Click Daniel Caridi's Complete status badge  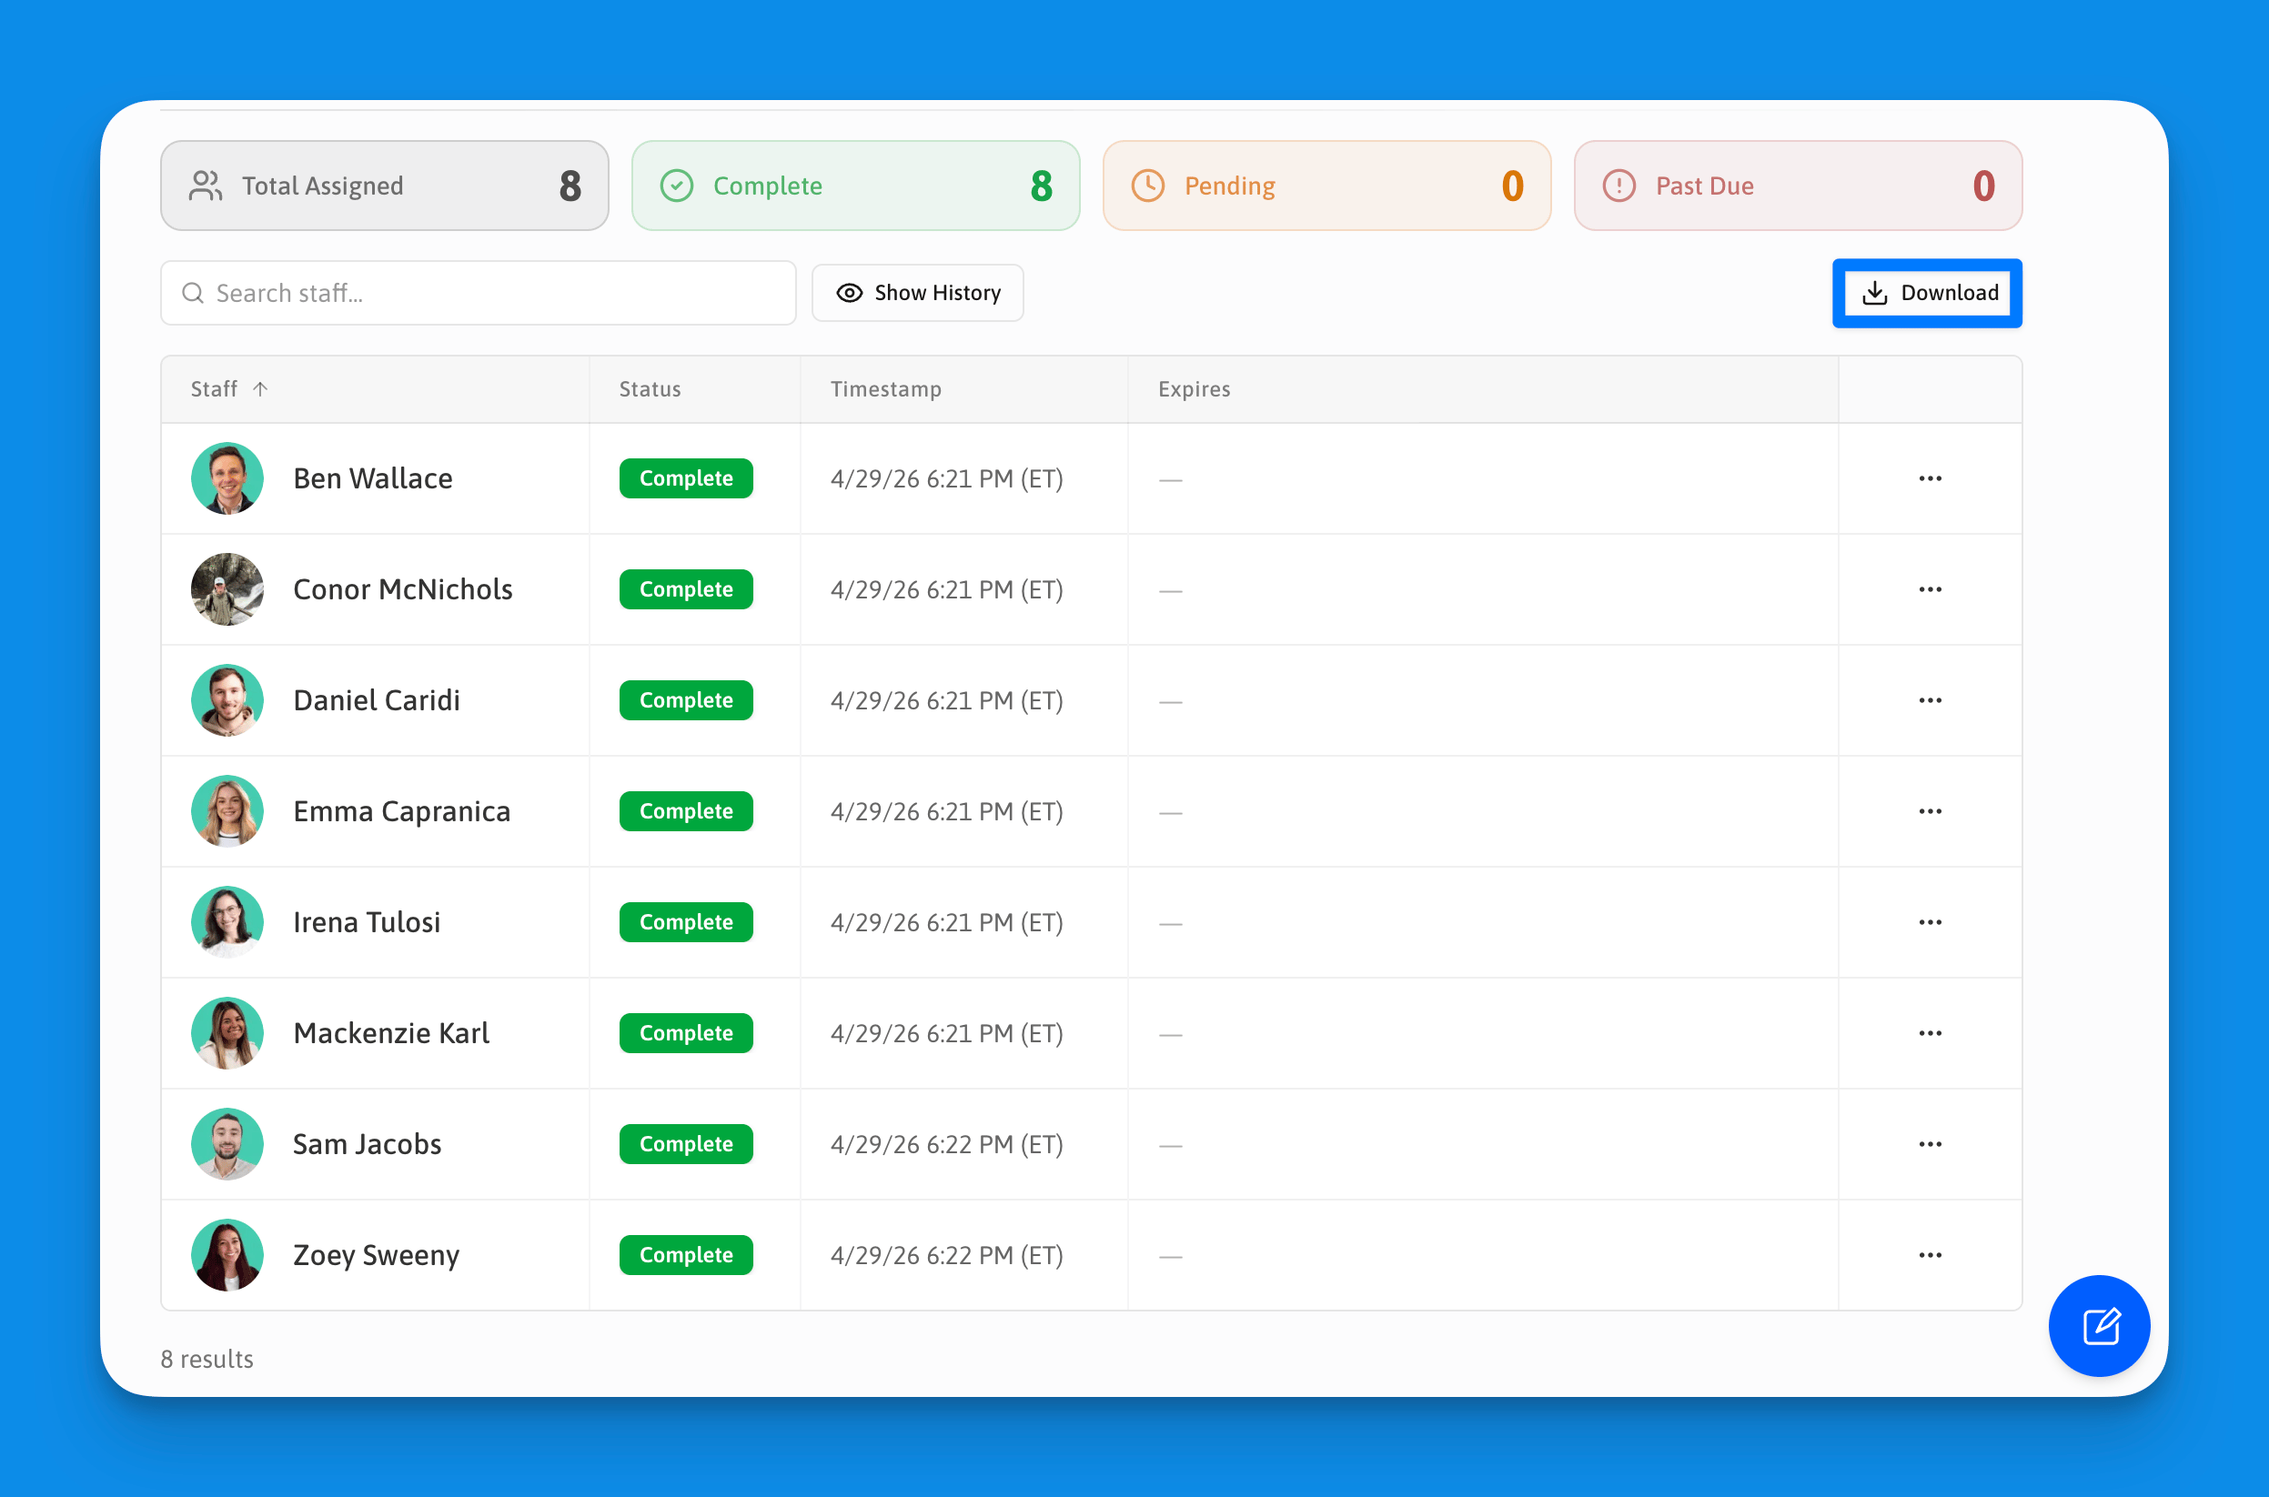pyautogui.click(x=686, y=699)
